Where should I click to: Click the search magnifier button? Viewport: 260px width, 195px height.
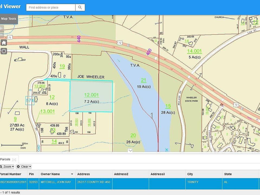click(x=80, y=8)
